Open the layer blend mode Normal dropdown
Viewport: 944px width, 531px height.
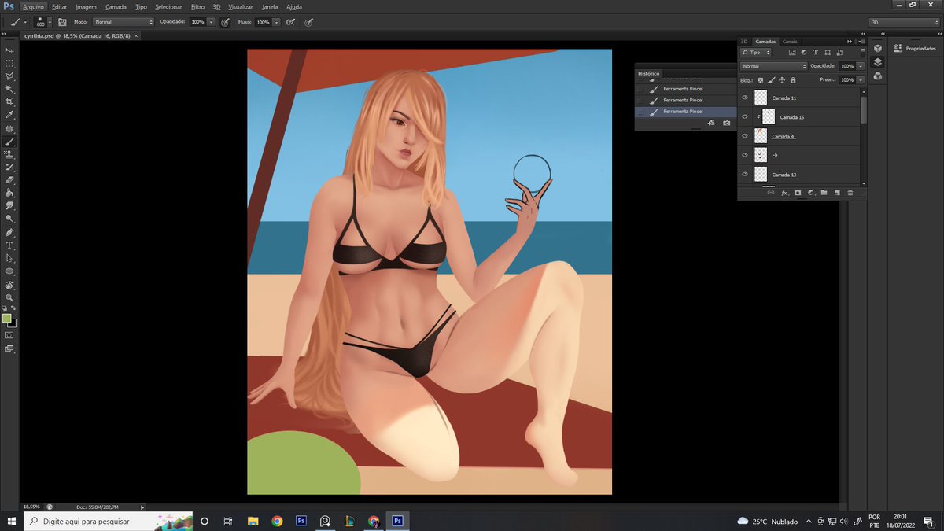(774, 66)
